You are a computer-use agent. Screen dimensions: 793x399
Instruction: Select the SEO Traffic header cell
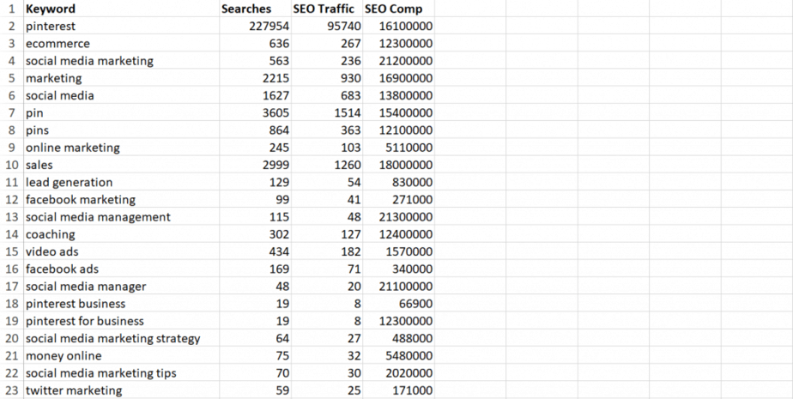point(325,9)
